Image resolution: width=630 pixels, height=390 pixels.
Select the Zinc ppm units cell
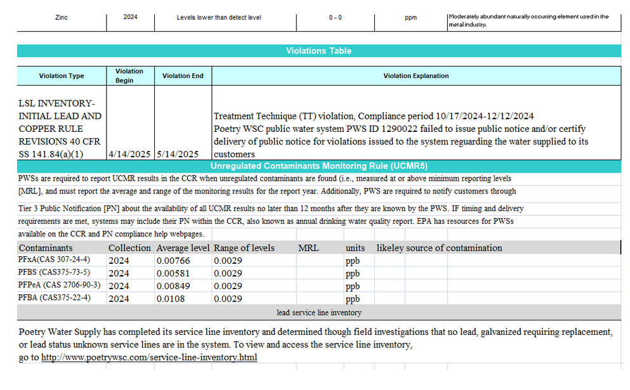pos(410,18)
